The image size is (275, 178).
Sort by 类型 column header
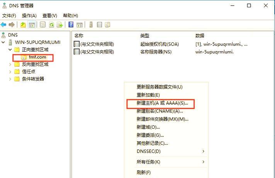coord(145,36)
